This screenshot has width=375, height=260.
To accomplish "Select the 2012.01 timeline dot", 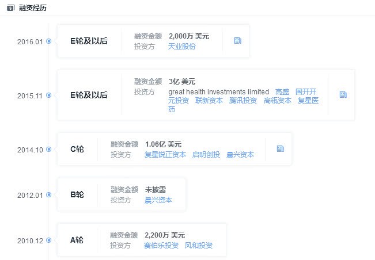I will point(49,194).
